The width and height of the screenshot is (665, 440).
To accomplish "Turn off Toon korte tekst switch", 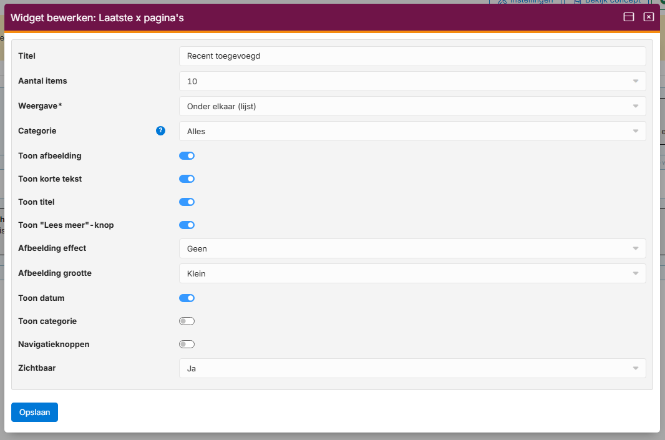I will 187,179.
